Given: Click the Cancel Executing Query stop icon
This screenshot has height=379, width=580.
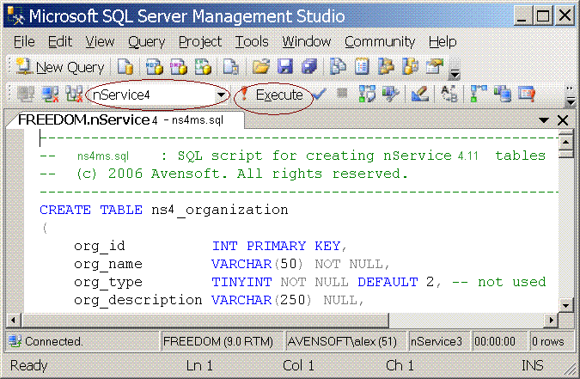Looking at the screenshot, I should 342,93.
